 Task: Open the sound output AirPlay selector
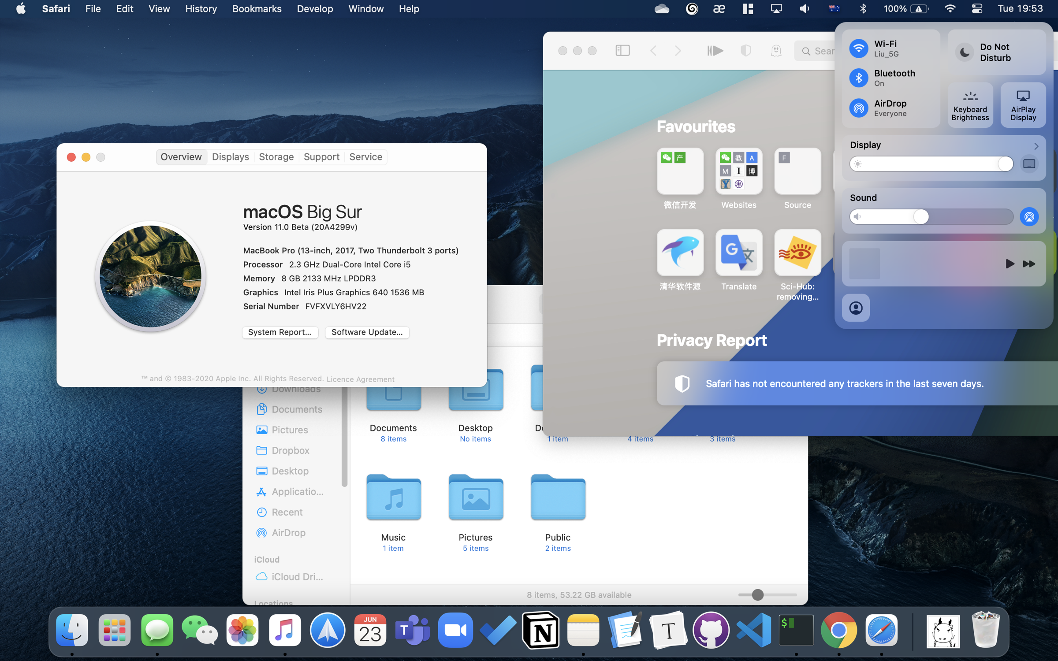(1029, 217)
